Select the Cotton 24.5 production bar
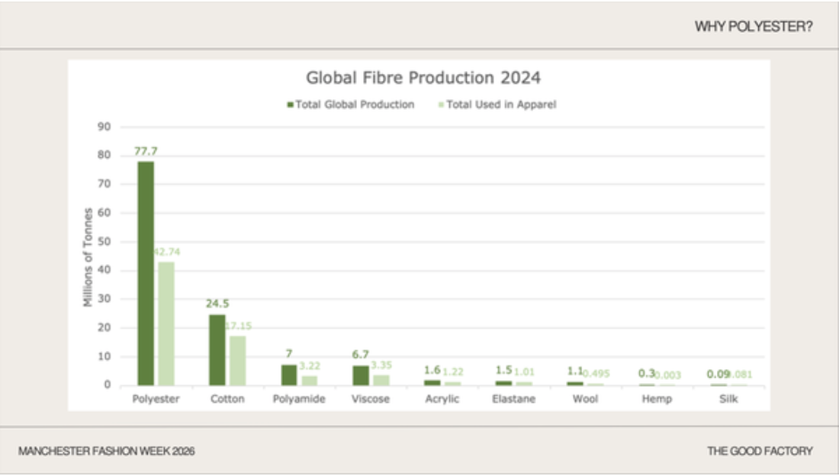The height and width of the screenshot is (476, 839). click(x=217, y=349)
